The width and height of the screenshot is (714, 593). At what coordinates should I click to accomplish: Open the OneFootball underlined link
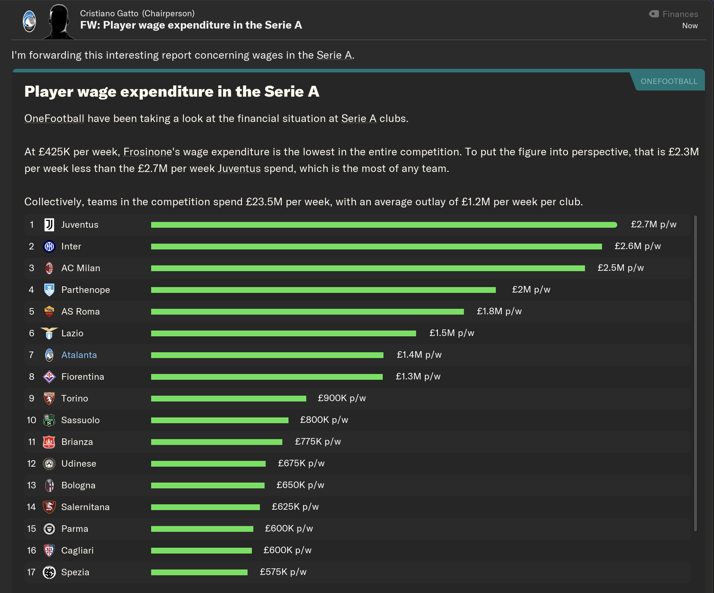tap(54, 119)
